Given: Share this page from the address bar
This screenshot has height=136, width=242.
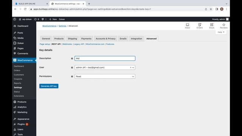Looking at the screenshot, I should 206,9.
